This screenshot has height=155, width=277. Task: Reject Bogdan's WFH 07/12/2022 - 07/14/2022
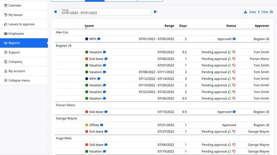click(234, 78)
